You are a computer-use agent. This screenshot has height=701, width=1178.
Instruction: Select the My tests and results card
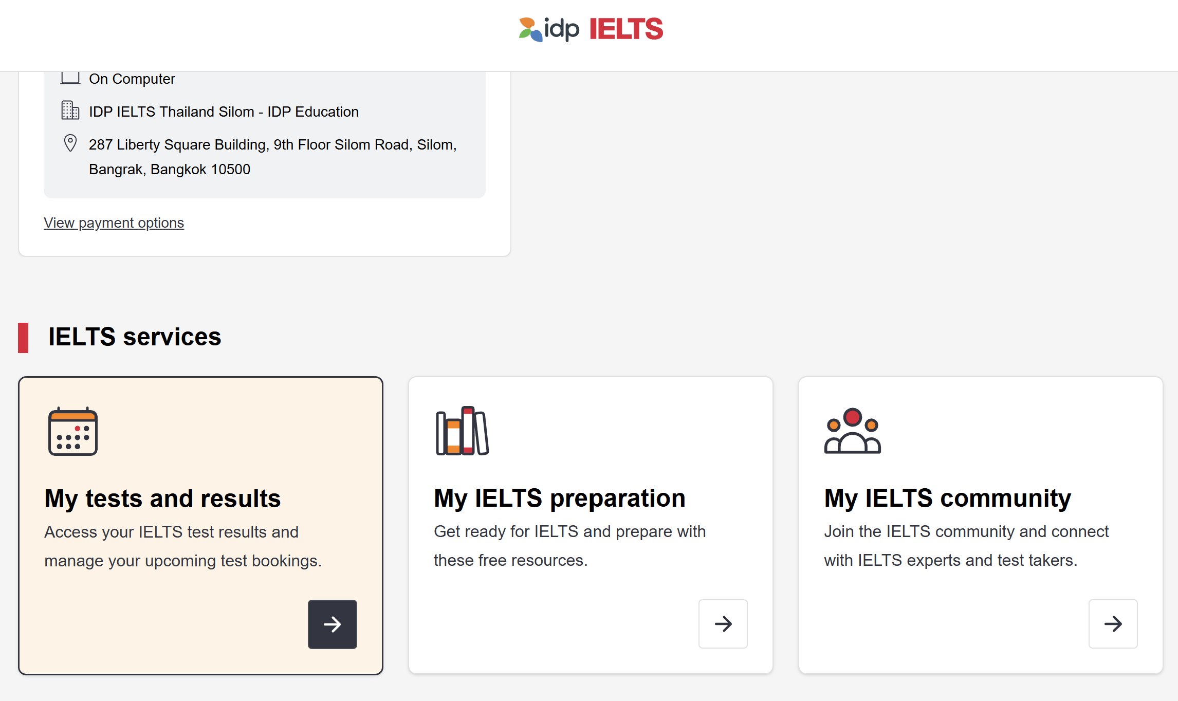tap(200, 524)
